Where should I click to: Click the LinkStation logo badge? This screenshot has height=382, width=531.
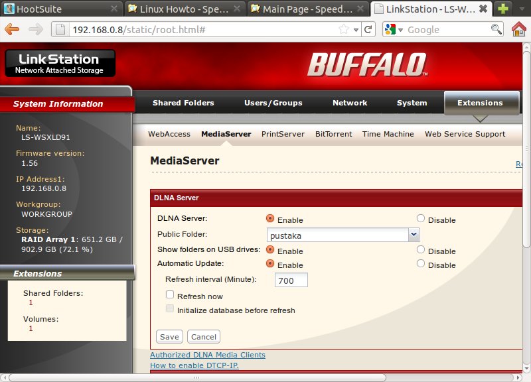60,63
